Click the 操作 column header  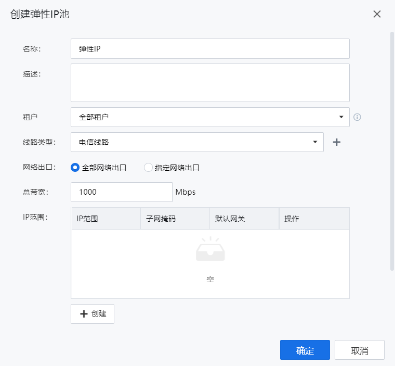pos(314,219)
